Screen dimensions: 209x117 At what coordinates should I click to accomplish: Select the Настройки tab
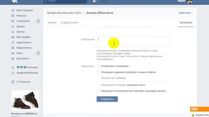[x=186, y=22]
